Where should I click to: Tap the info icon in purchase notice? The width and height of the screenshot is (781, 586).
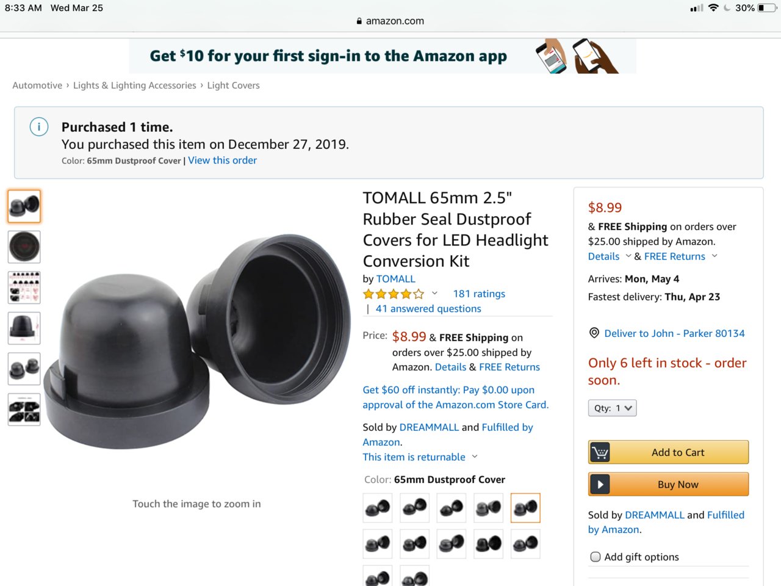click(39, 127)
